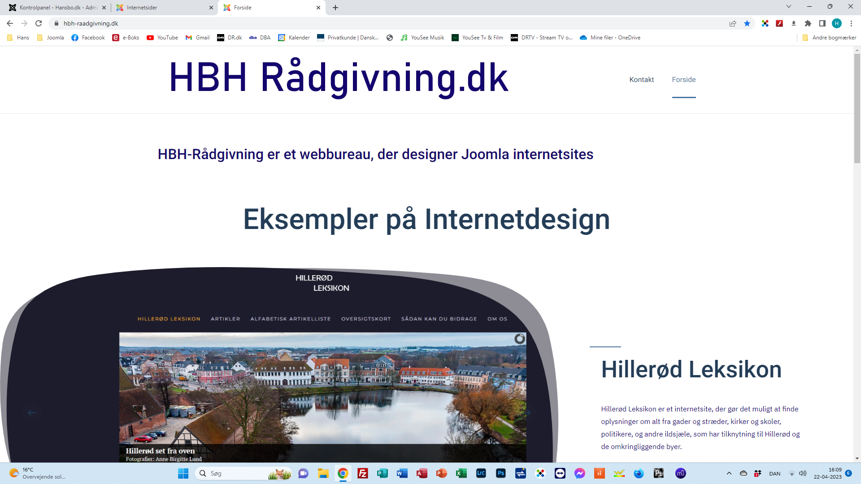Screen dimensions: 861x484
Task: Open the Joomla bookmark folder
Action: pos(51,38)
